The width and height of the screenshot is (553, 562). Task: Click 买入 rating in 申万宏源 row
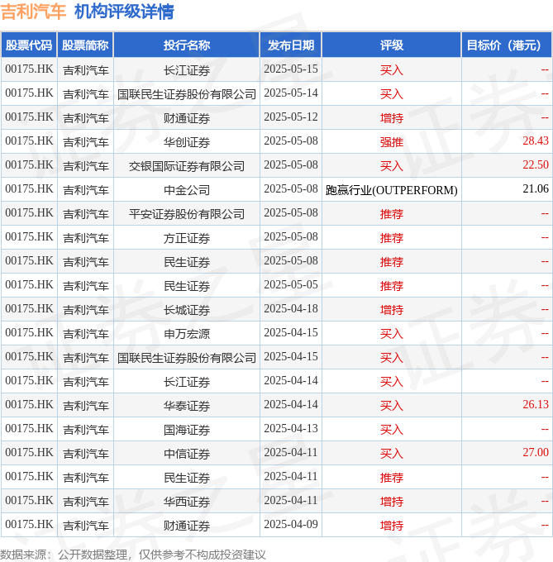tap(391, 334)
